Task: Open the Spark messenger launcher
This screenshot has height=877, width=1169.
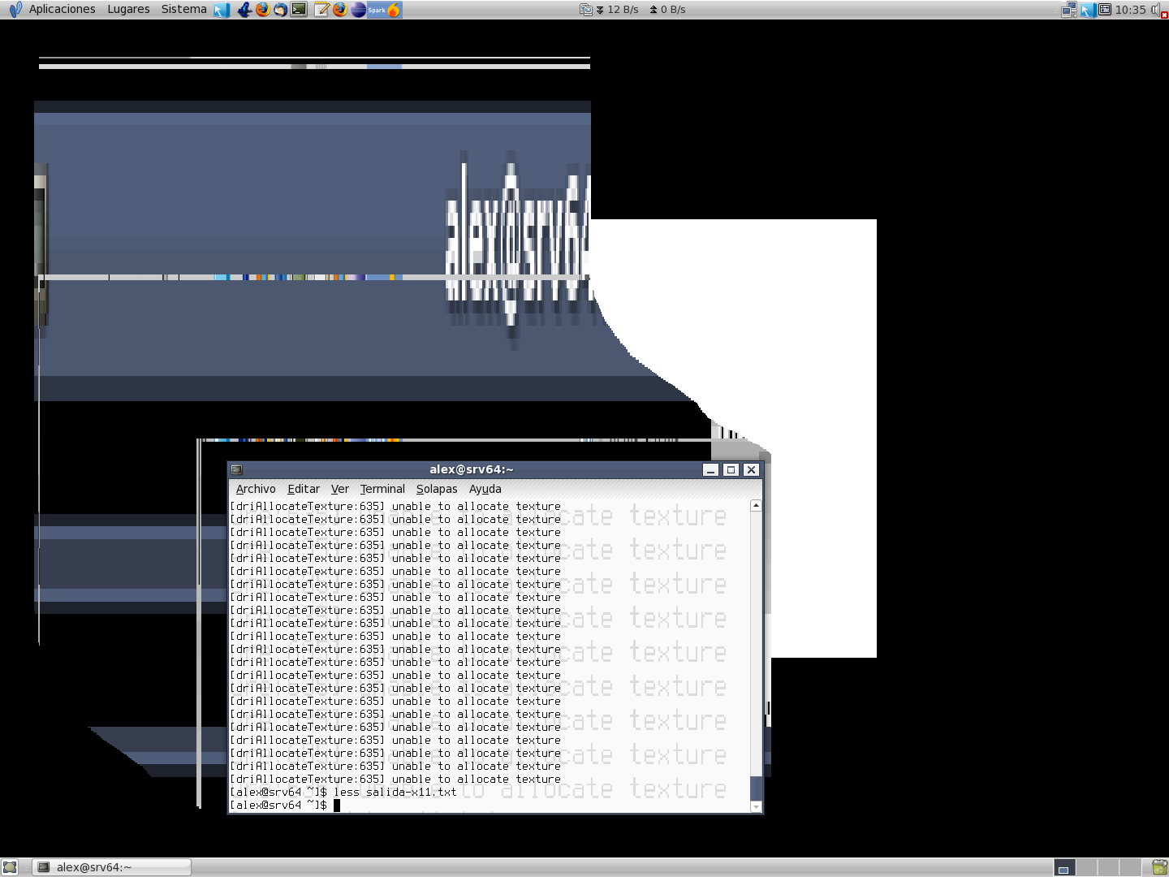Action: click(377, 10)
